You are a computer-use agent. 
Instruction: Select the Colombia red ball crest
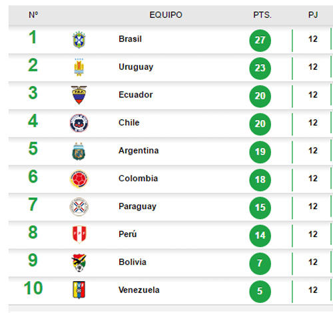(79, 179)
